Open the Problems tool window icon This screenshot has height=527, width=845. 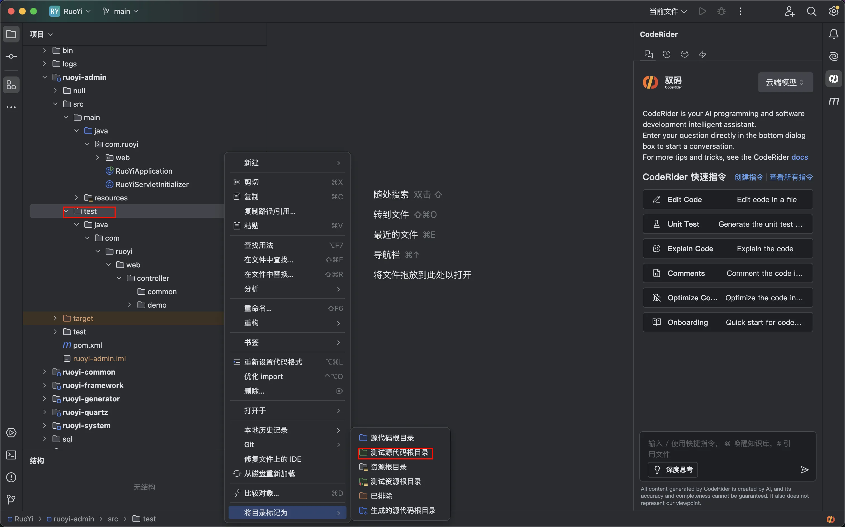pos(11,477)
